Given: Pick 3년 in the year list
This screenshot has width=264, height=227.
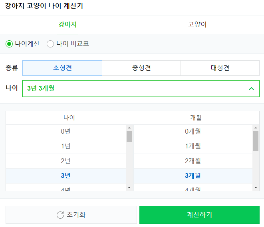Looking at the screenshot, I should 66,176.
